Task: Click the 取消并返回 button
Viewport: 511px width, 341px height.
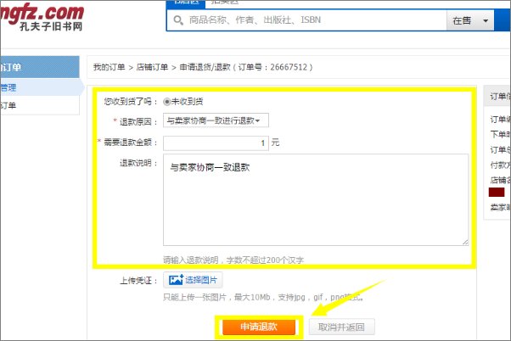Action: pyautogui.click(x=341, y=327)
